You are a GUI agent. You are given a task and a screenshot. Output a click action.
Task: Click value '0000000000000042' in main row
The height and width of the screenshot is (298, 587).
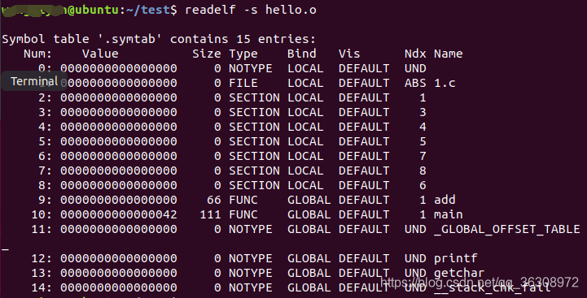(x=119, y=214)
